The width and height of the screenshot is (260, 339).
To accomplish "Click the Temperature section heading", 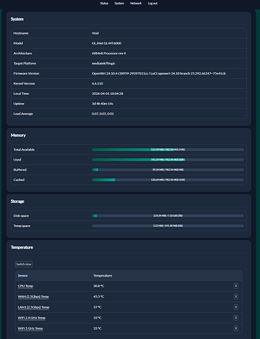I will coord(22,247).
